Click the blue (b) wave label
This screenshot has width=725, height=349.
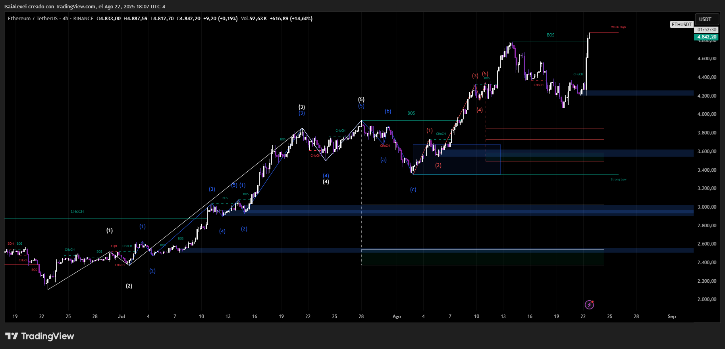pos(388,111)
